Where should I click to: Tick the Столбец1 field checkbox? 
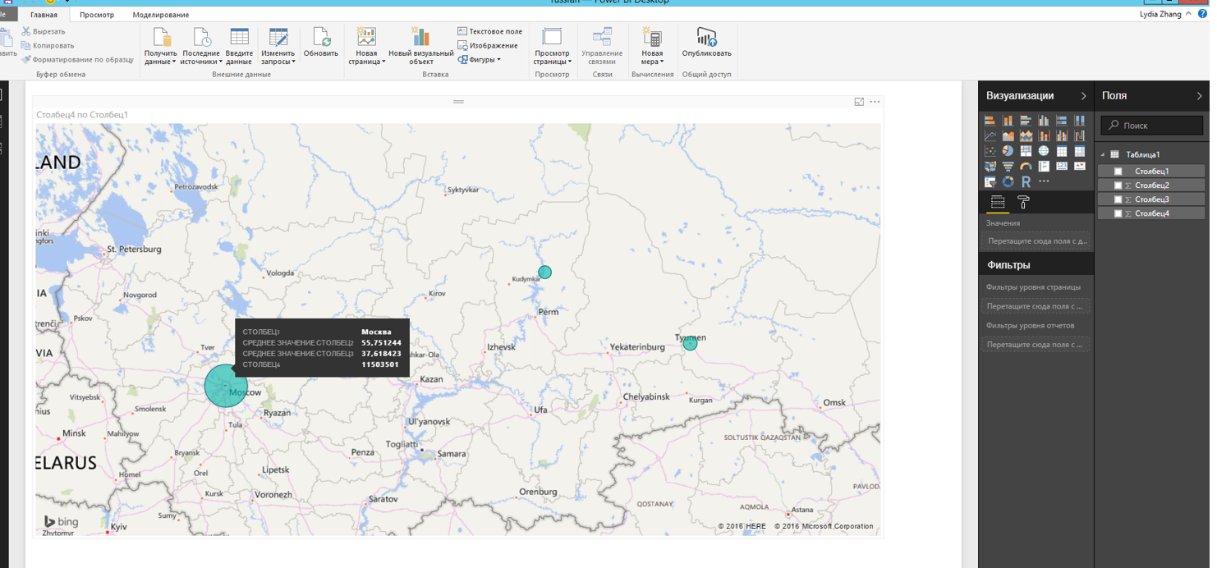1118,172
